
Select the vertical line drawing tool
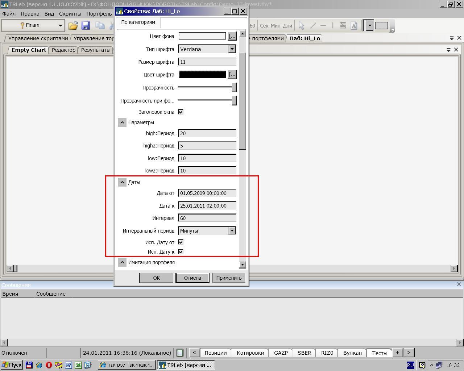click(332, 25)
